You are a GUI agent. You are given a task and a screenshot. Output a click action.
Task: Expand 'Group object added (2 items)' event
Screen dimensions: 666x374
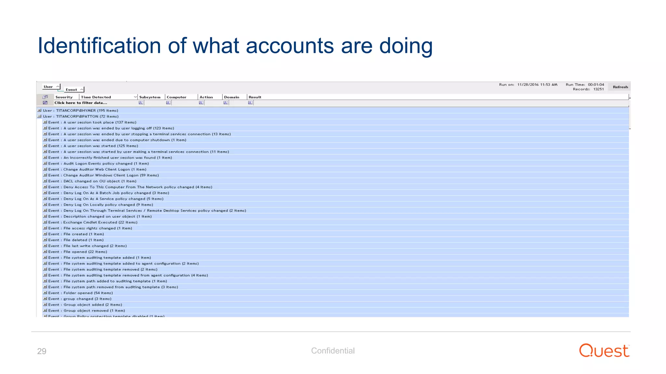pos(45,305)
